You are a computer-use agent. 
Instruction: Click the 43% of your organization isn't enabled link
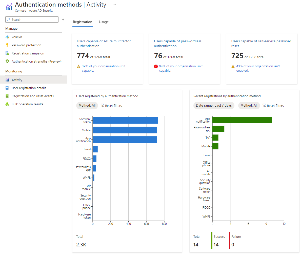(258, 68)
